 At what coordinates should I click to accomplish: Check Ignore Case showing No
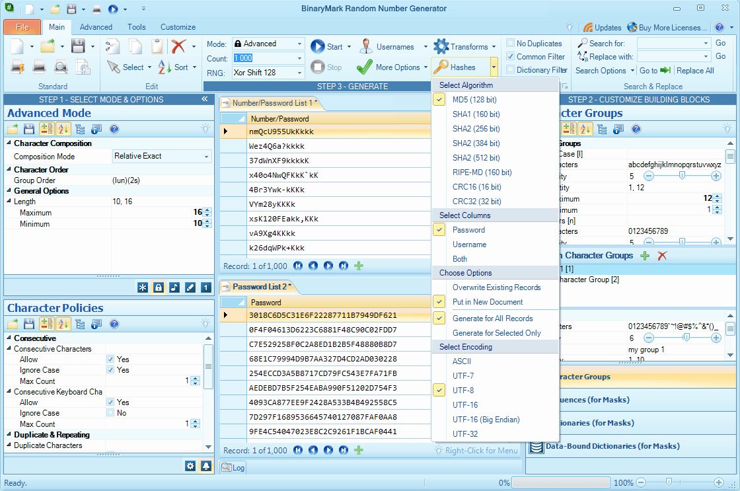(x=110, y=412)
